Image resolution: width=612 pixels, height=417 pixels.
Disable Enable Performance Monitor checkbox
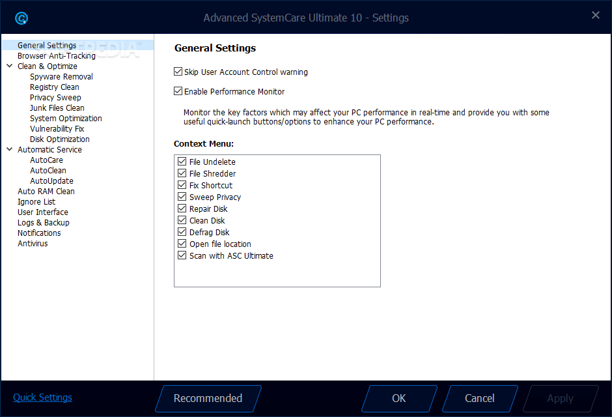(178, 91)
